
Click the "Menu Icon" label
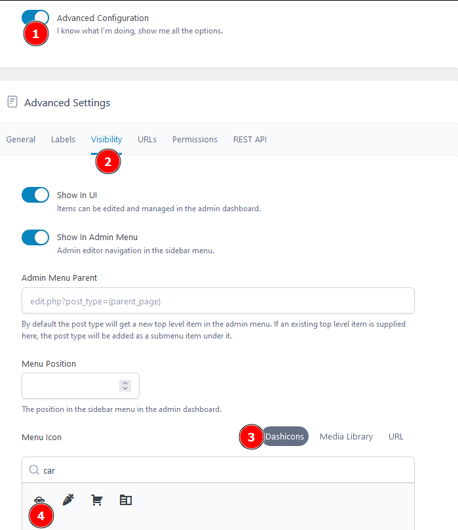(x=41, y=437)
